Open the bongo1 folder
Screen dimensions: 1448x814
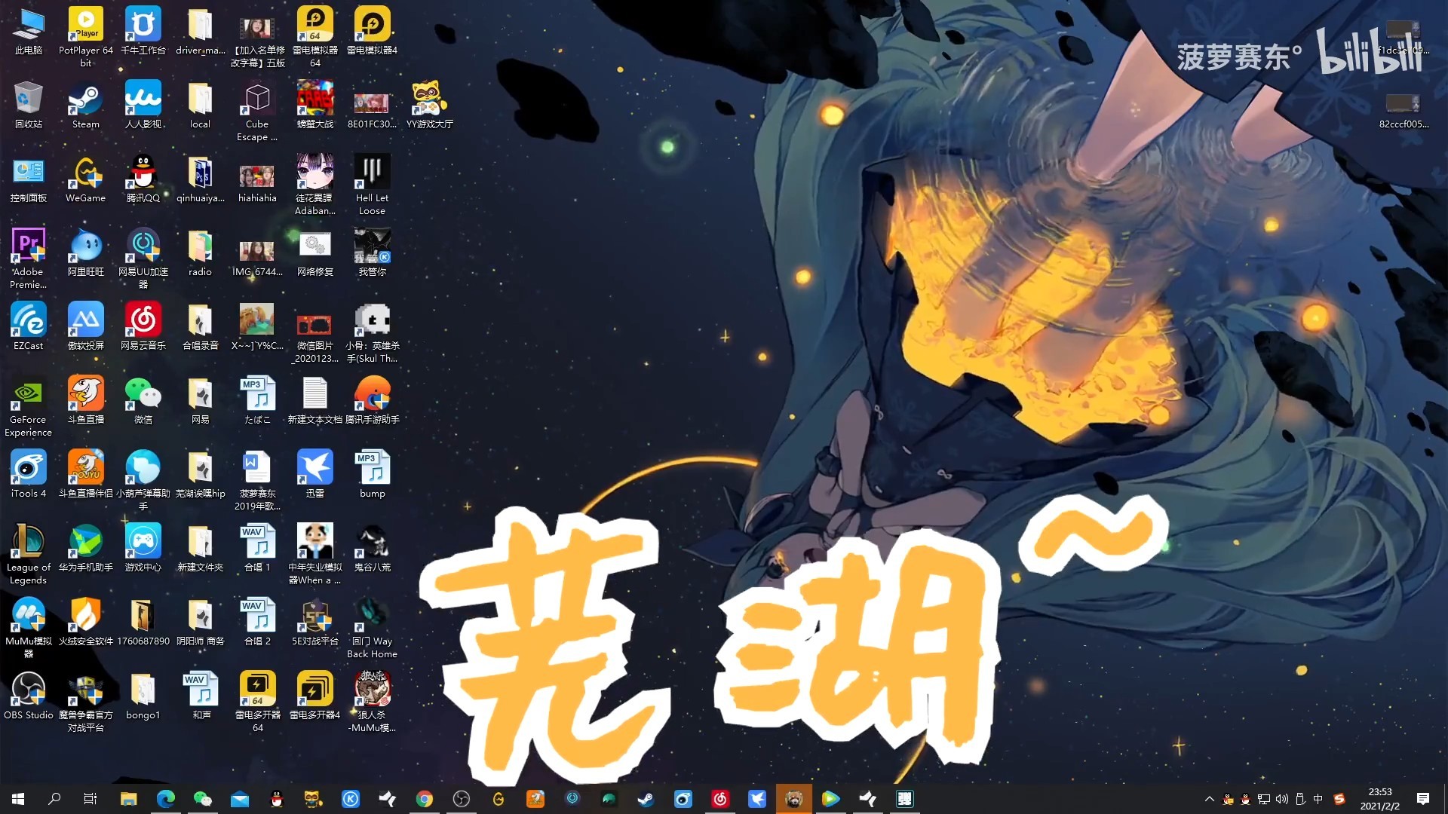click(x=143, y=695)
